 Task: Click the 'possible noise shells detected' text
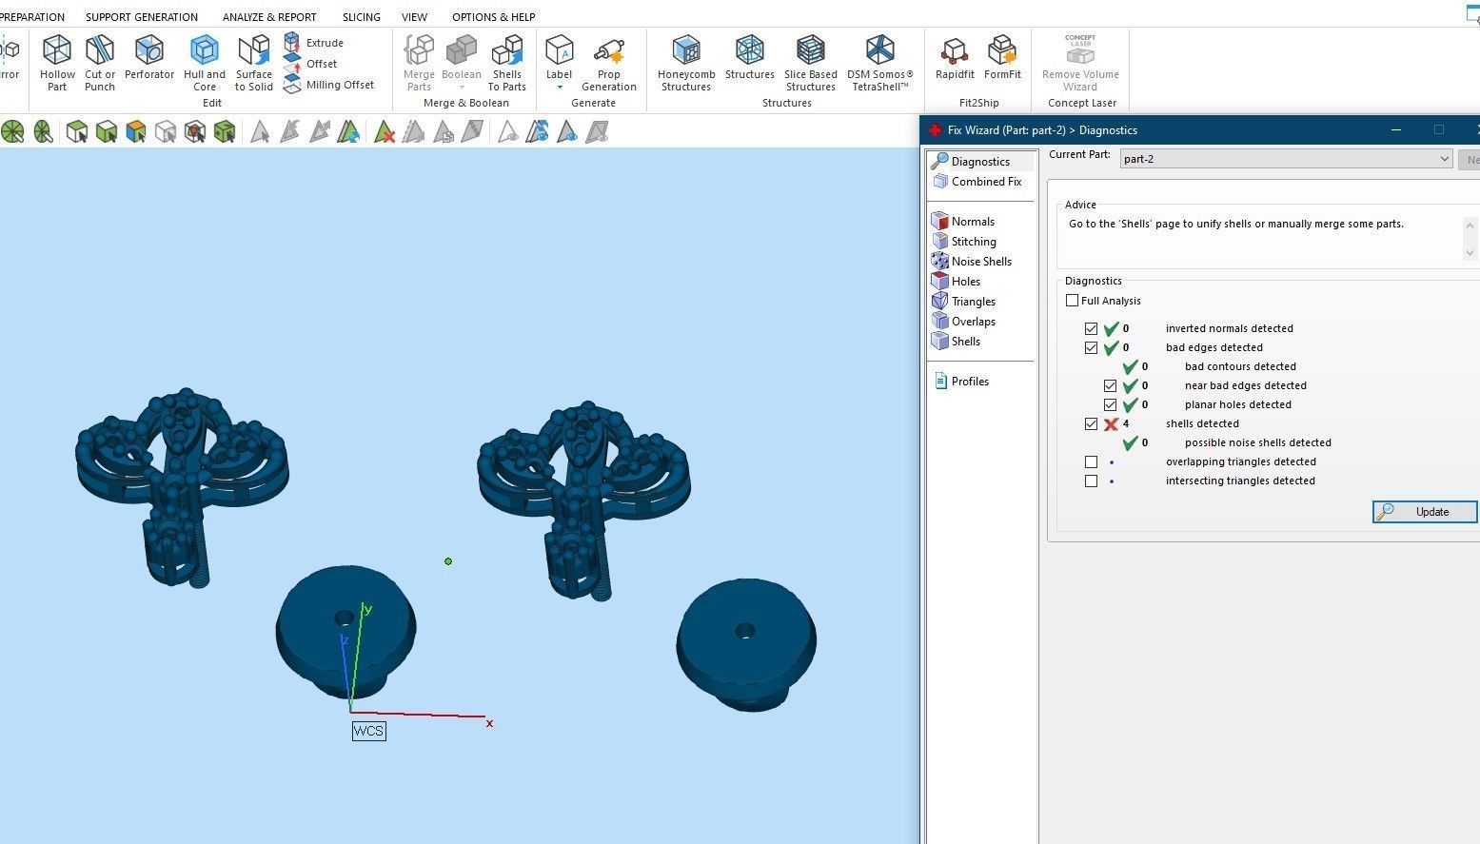[x=1258, y=442]
